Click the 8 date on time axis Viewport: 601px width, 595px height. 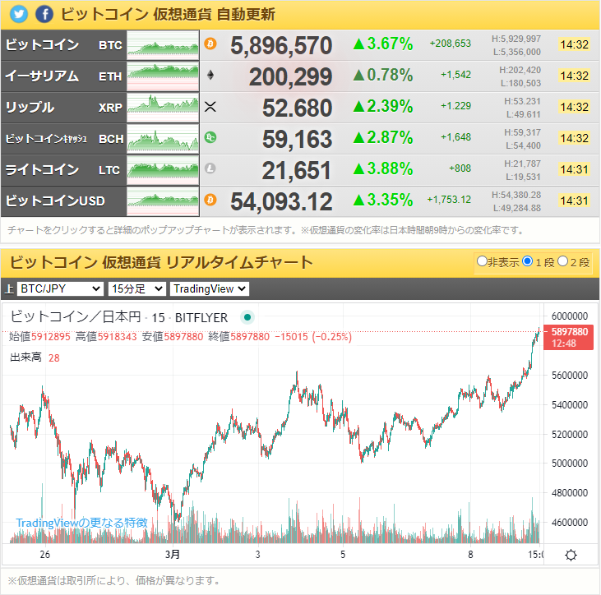470,555
